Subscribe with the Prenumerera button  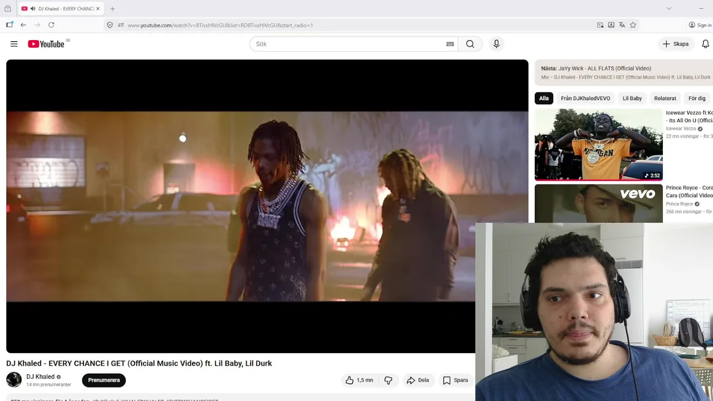click(104, 380)
